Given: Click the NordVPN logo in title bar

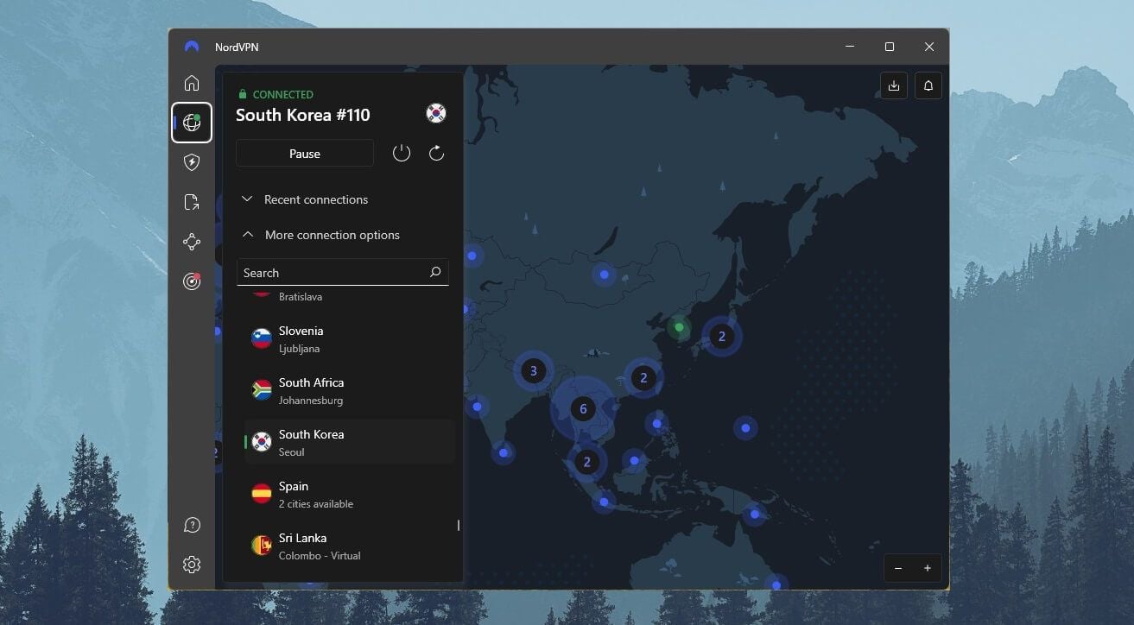Looking at the screenshot, I should [x=192, y=47].
